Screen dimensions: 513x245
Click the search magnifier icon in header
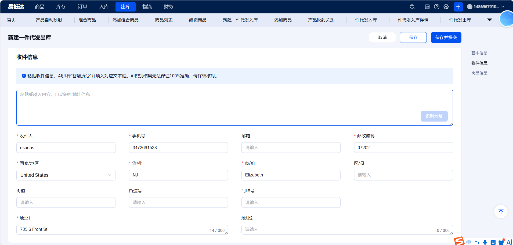[412, 7]
